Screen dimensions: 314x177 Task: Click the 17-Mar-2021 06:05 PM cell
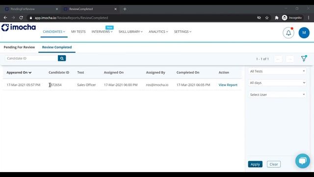tap(193, 85)
